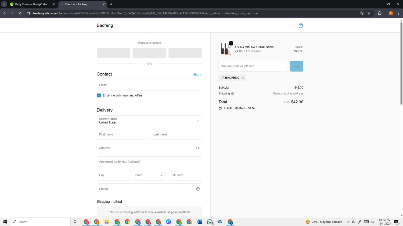
Task: Click the UV-5G Mini radio product thumbnail
Action: pyautogui.click(x=225, y=49)
